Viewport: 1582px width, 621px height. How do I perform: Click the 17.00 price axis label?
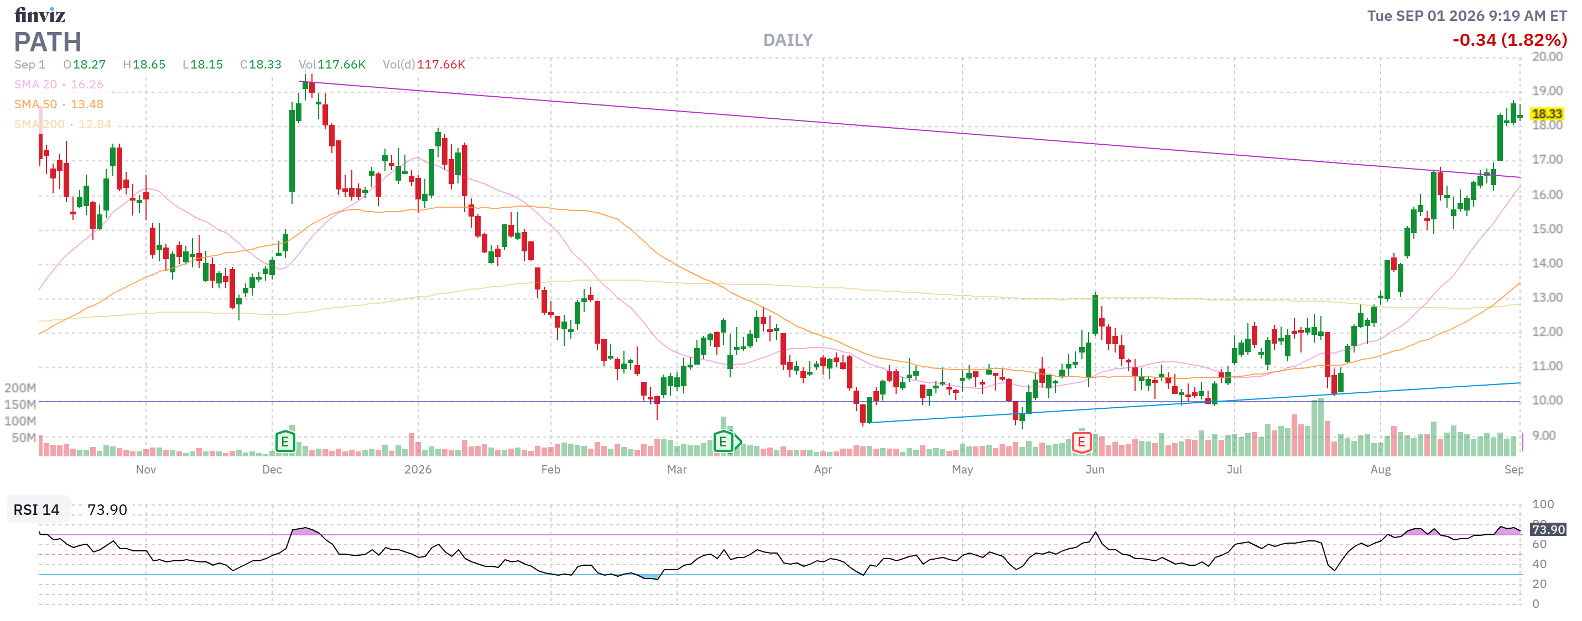point(1548,160)
